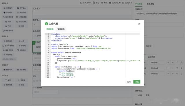
Task: Open the canvas 下拉选择框 select dropdown
Action: pyautogui.click(x=45, y=92)
